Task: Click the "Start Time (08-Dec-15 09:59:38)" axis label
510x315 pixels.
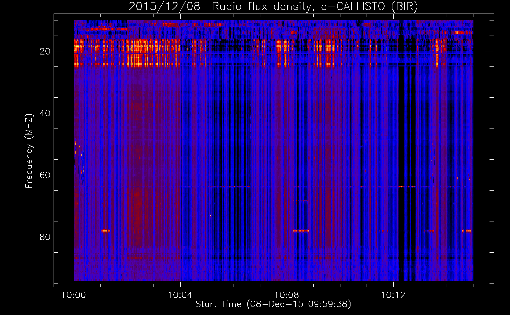Action: 273,304
